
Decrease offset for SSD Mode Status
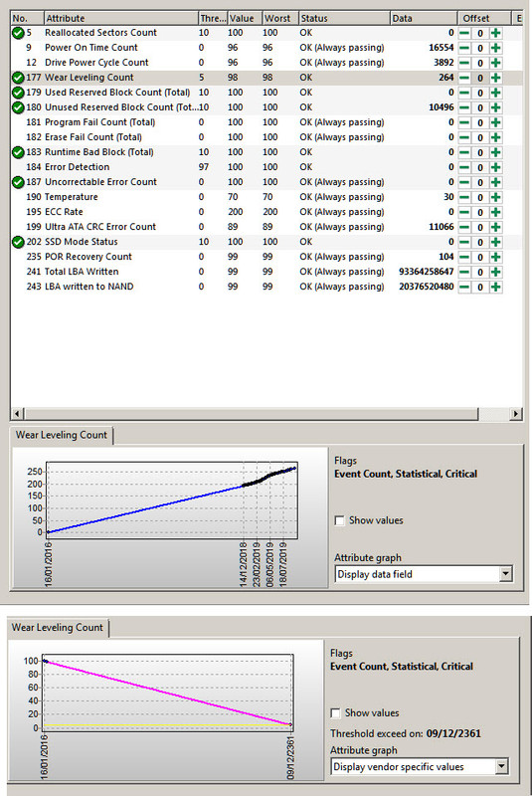tap(464, 242)
